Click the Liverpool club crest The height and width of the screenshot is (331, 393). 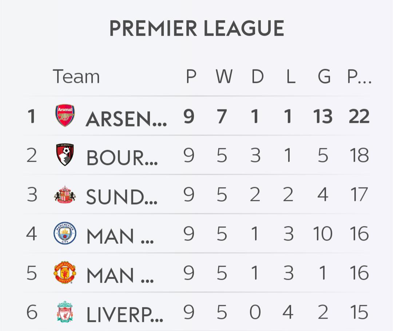(x=65, y=312)
